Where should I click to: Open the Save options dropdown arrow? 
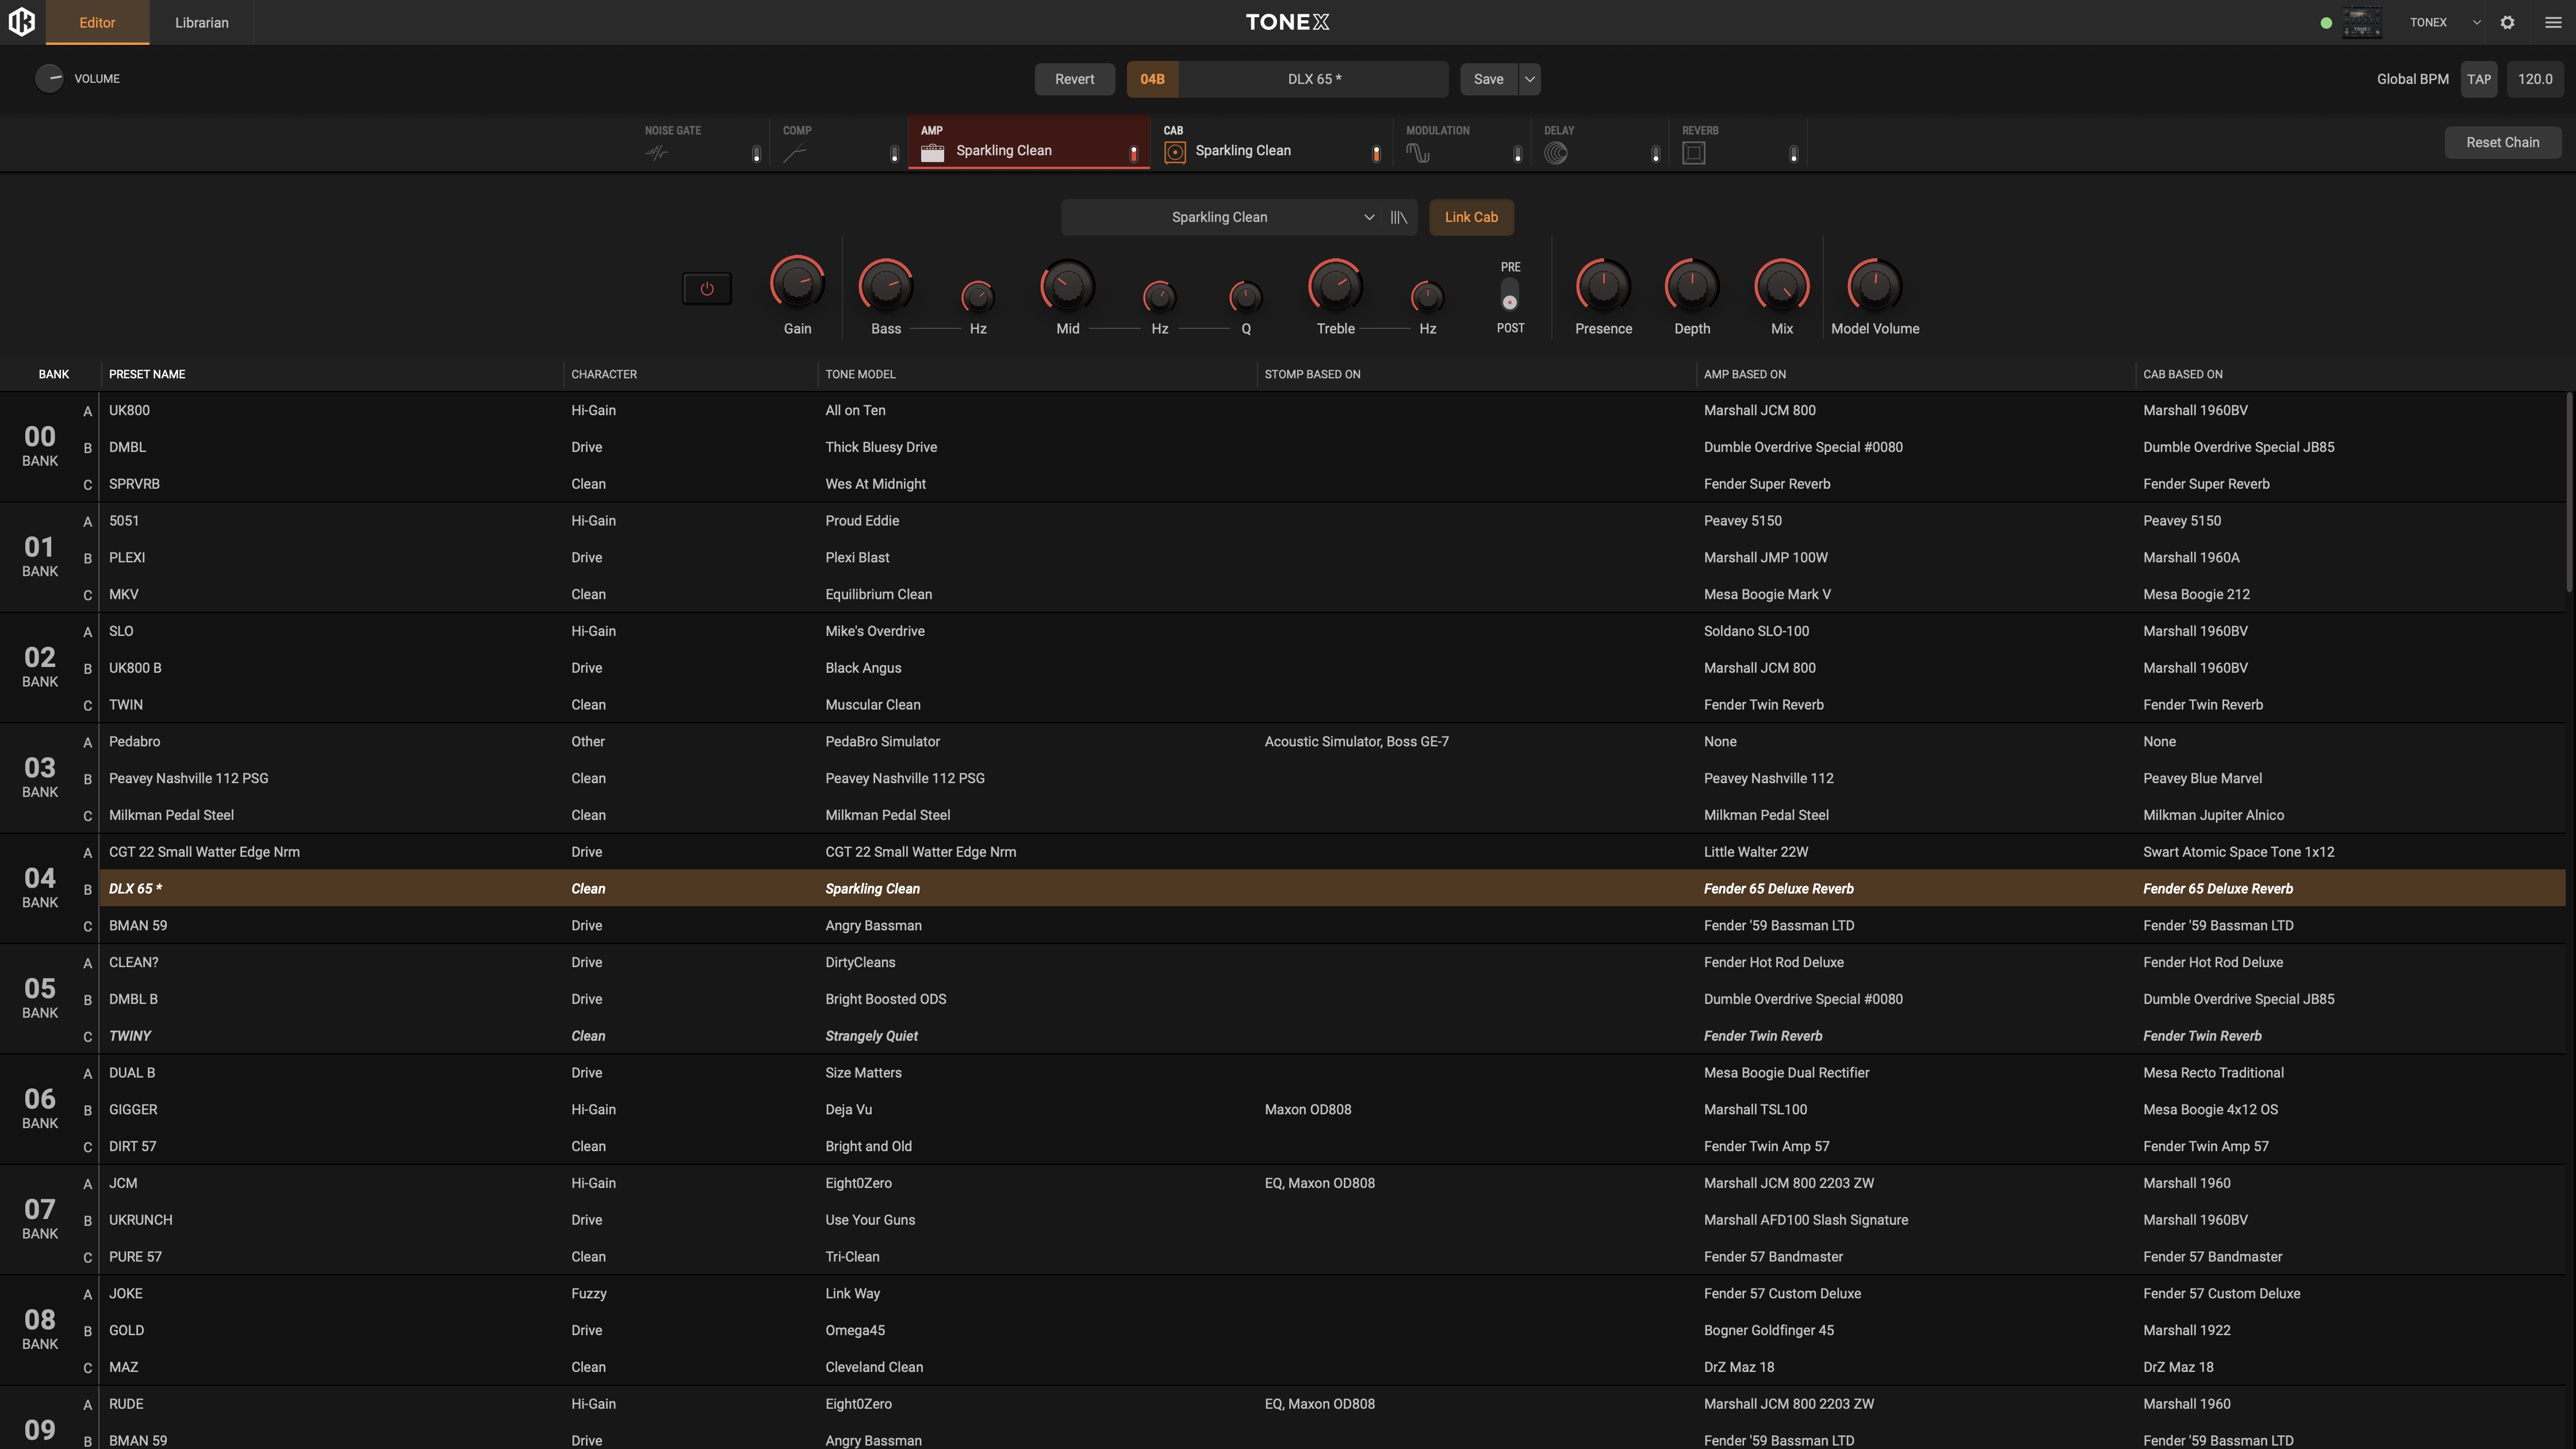(1530, 79)
